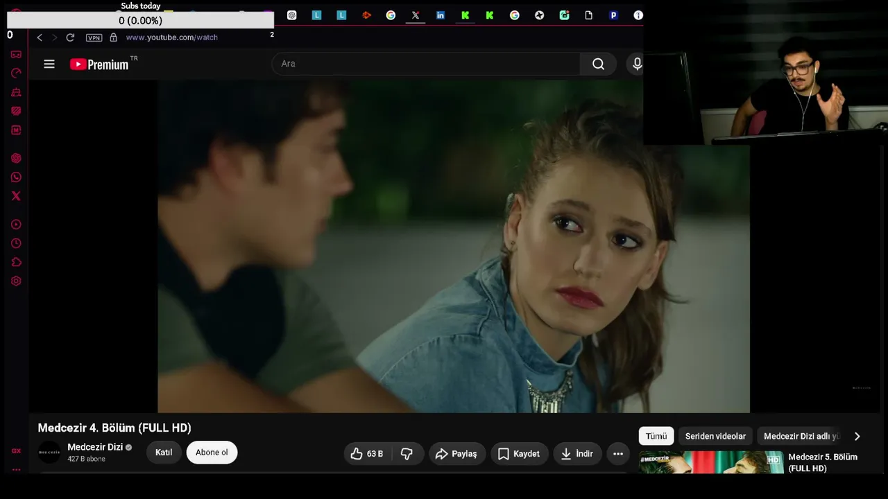Open X (Twitter) in the sidebar

[x=16, y=196]
